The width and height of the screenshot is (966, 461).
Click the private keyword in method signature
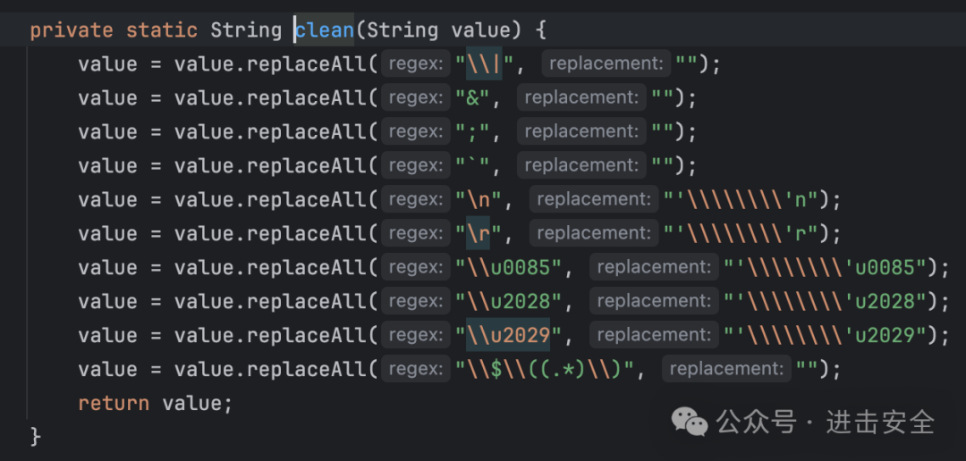pos(72,30)
